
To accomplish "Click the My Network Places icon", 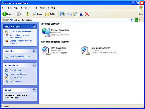I will (7, 74).
